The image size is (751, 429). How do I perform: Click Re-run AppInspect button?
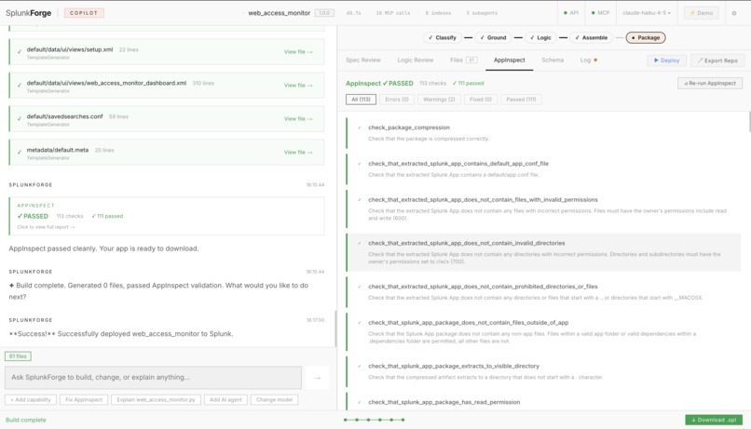[x=710, y=83]
